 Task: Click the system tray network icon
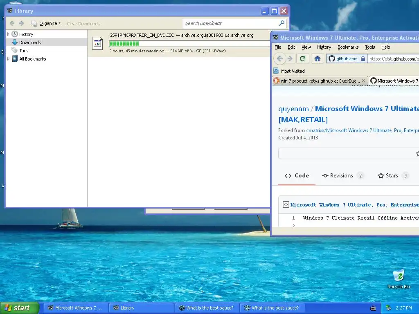point(389,308)
